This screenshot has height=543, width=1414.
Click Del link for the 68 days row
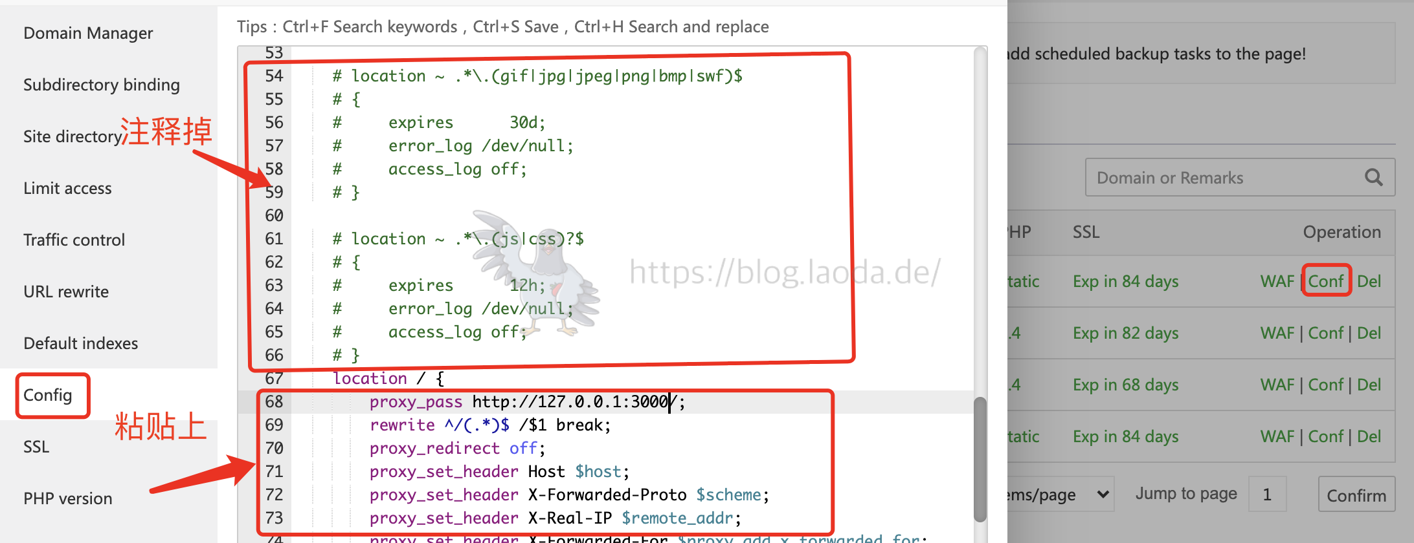[1369, 385]
